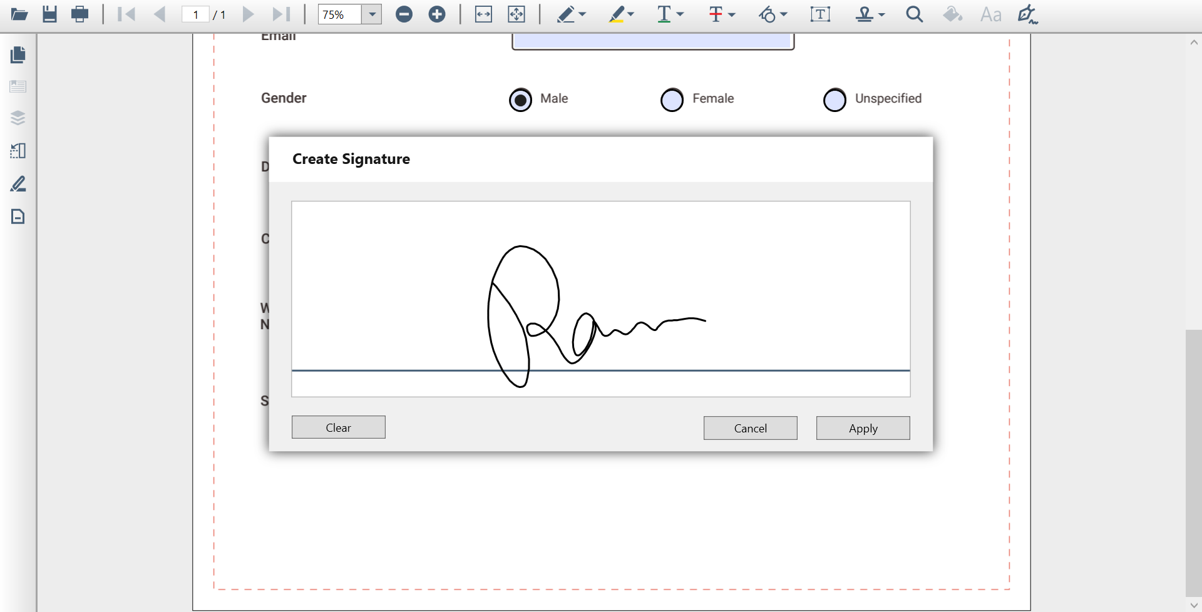Print the document
1202x612 pixels.
[x=80, y=14]
